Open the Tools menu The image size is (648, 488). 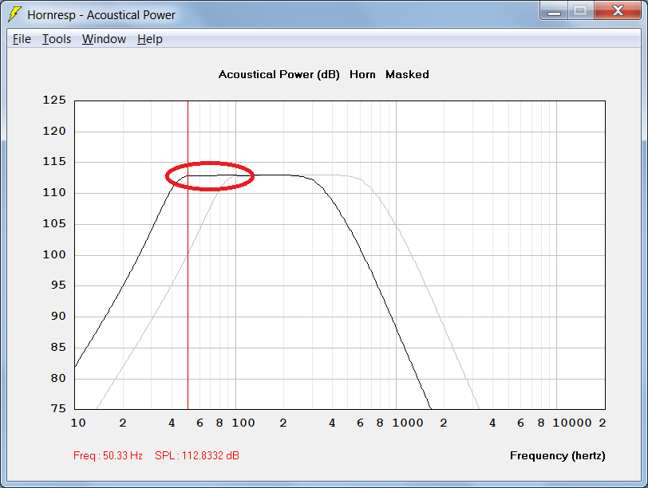[57, 39]
